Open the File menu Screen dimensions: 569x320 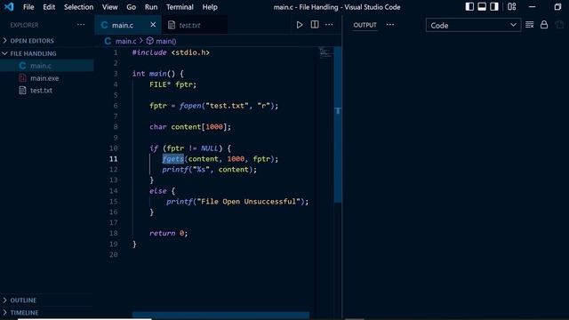tap(28, 7)
